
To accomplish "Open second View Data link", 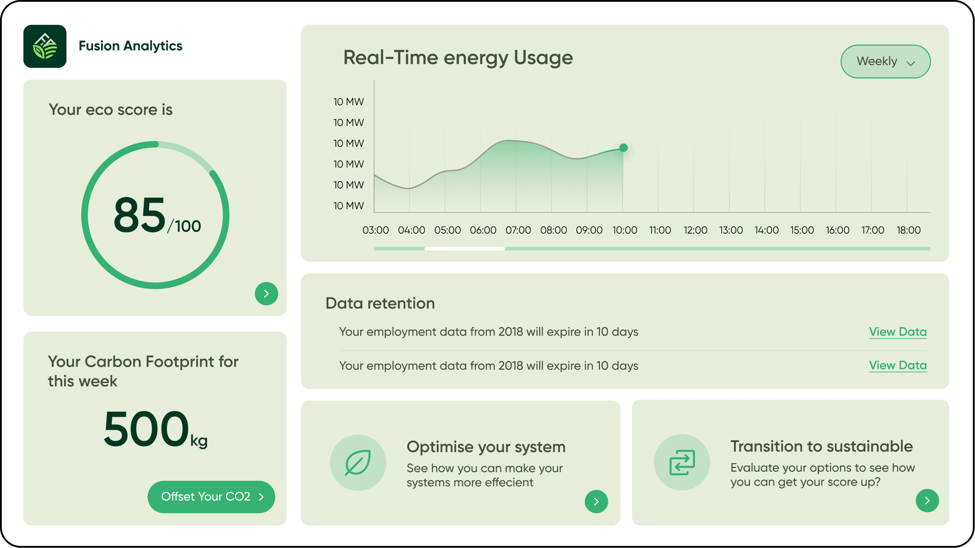I will pos(897,365).
